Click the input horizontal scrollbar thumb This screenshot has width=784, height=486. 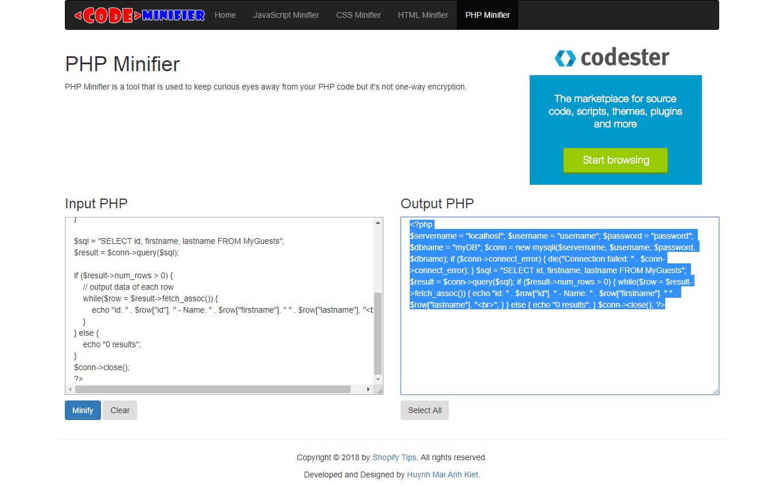tap(213, 390)
